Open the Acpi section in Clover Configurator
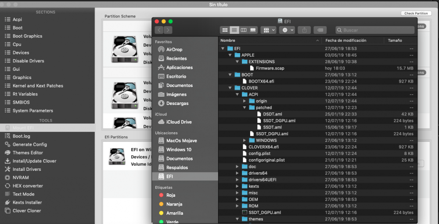This screenshot has width=439, height=224. (17, 20)
